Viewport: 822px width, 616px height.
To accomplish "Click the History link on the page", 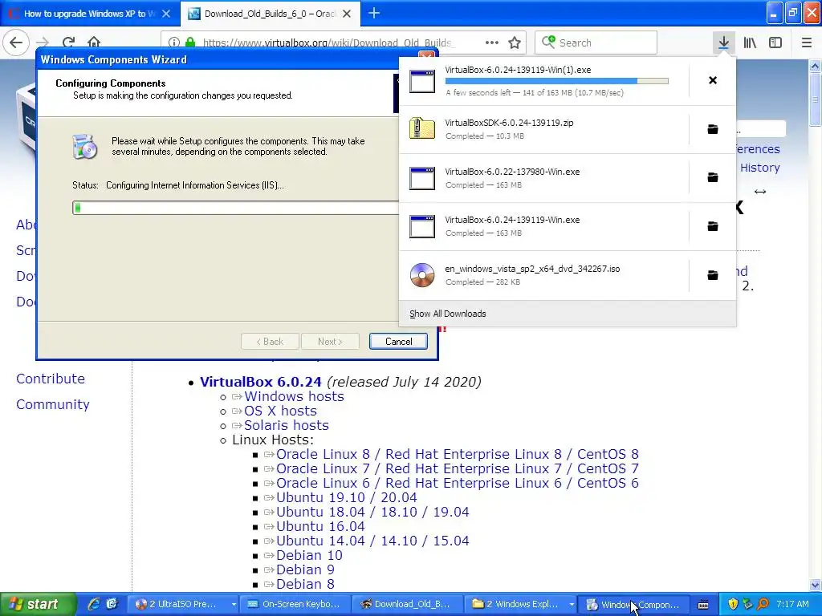I will point(759,168).
